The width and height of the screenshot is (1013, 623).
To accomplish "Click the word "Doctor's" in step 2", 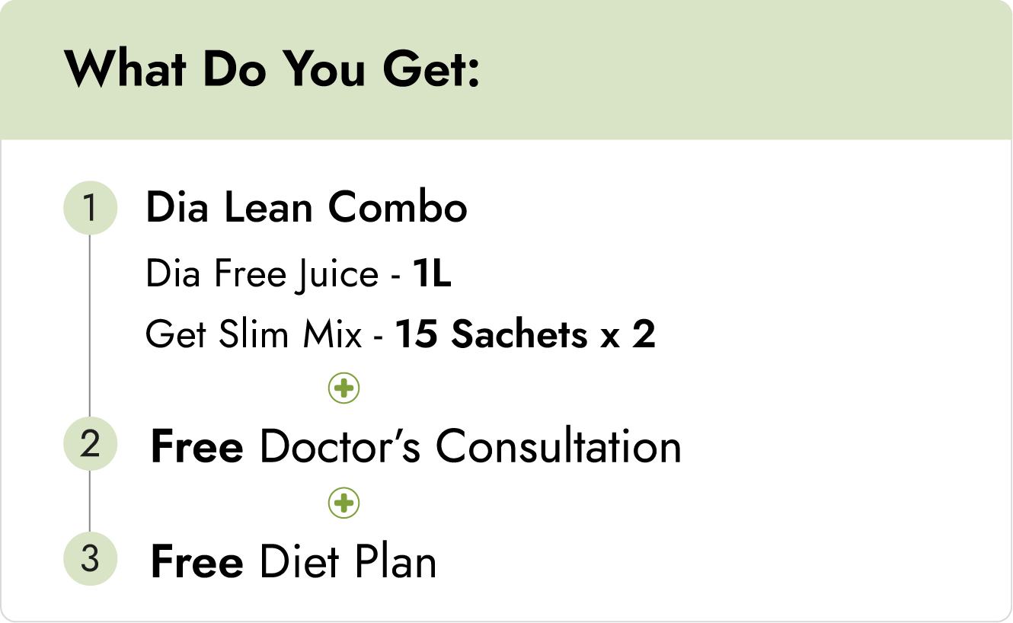I will pos(340,447).
